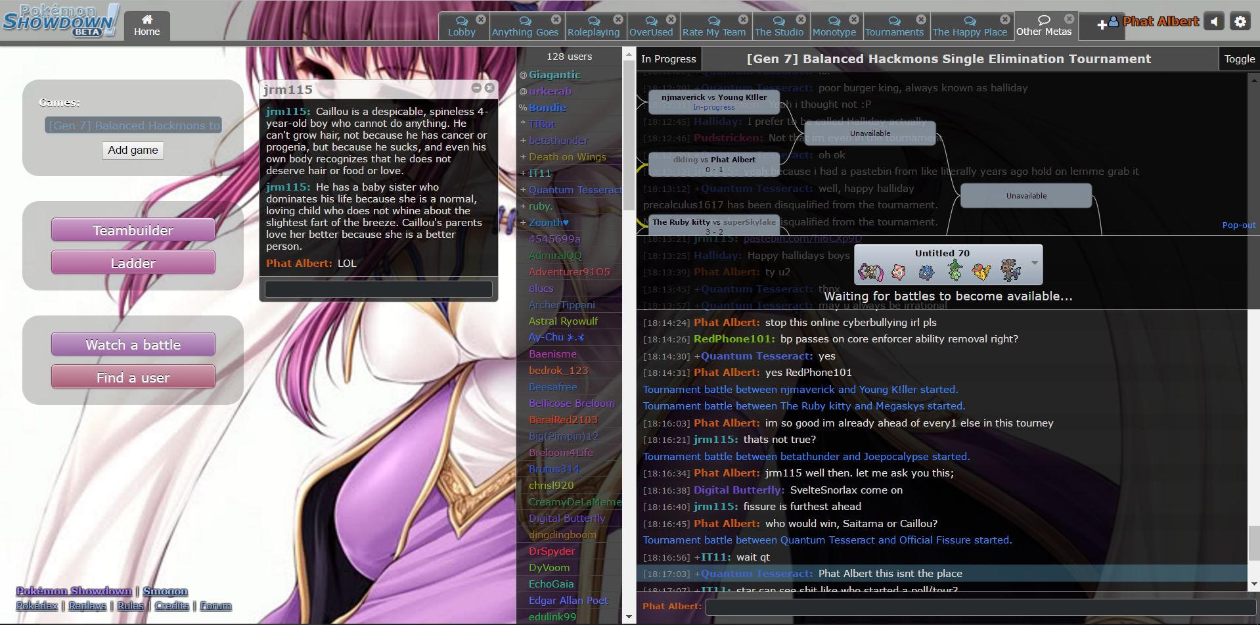Click user Giagantic in the user list

[x=554, y=75]
